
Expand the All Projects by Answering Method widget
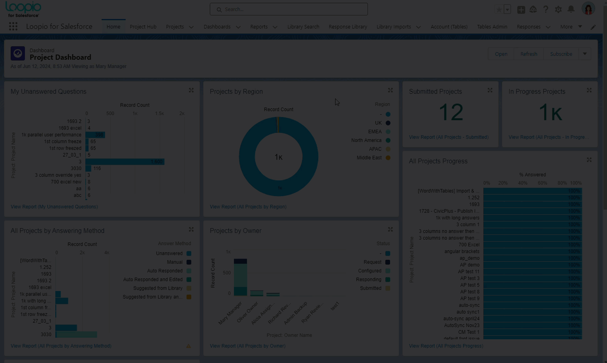pyautogui.click(x=191, y=230)
